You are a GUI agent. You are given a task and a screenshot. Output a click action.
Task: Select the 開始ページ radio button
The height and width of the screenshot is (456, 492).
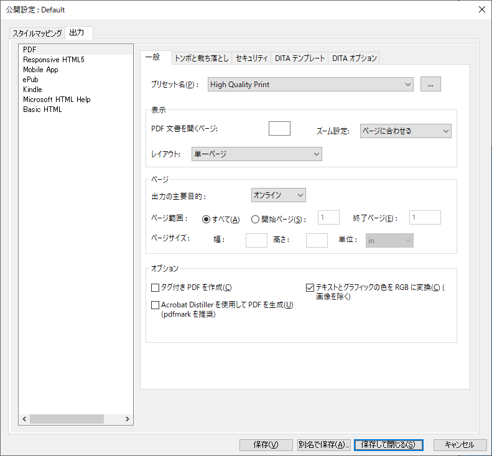[x=255, y=219]
